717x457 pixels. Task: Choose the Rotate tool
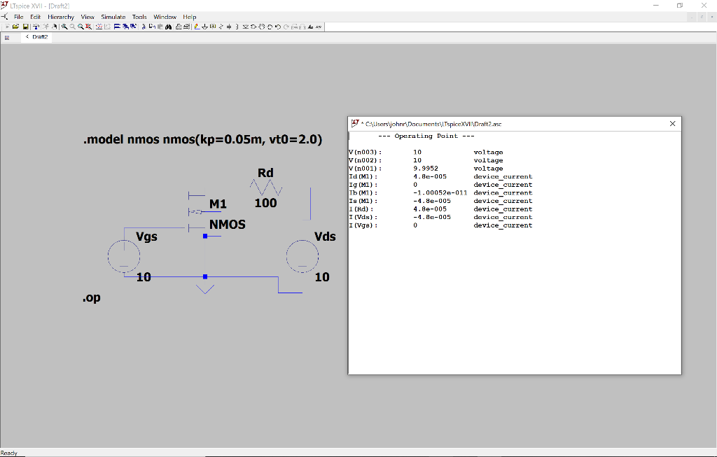coord(295,27)
